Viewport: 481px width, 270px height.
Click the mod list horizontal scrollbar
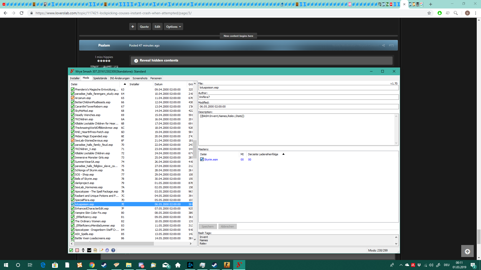coord(113,243)
